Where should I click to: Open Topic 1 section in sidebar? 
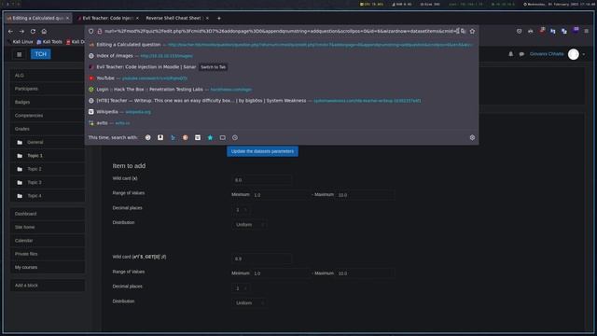(x=48, y=156)
